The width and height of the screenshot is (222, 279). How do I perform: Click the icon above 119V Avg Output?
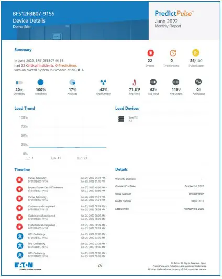click(x=175, y=82)
